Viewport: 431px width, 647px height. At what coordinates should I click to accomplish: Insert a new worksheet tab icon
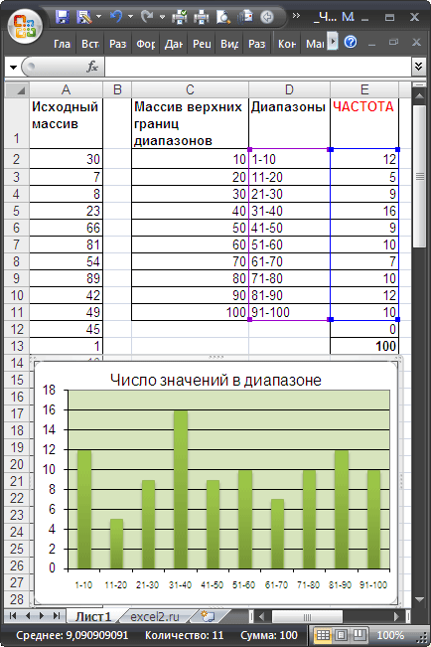(207, 617)
